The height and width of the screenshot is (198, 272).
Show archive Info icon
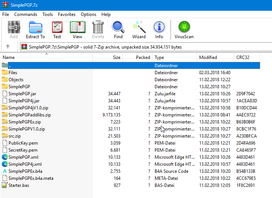pyautogui.click(x=159, y=27)
